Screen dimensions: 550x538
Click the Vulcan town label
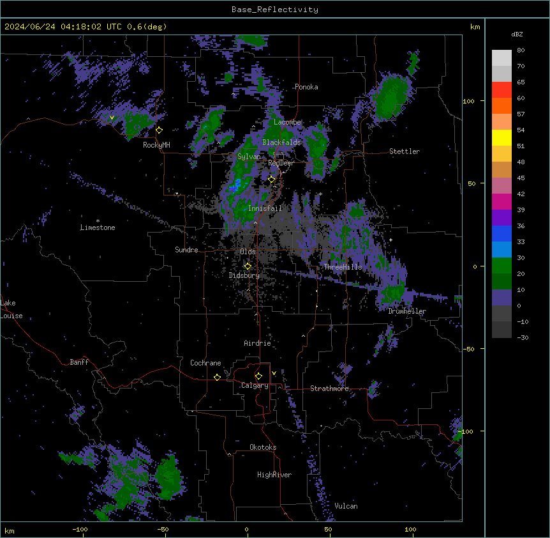click(x=346, y=506)
